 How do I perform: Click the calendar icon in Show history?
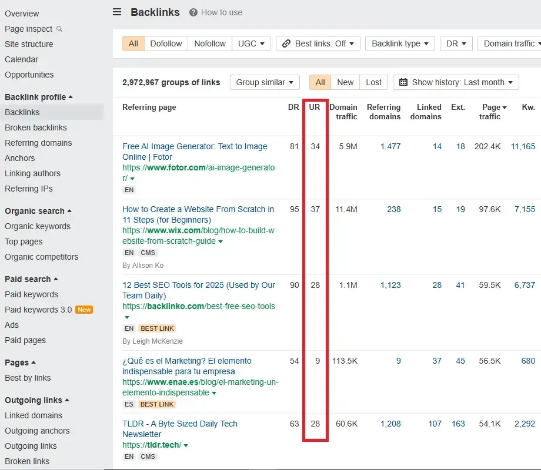(403, 82)
